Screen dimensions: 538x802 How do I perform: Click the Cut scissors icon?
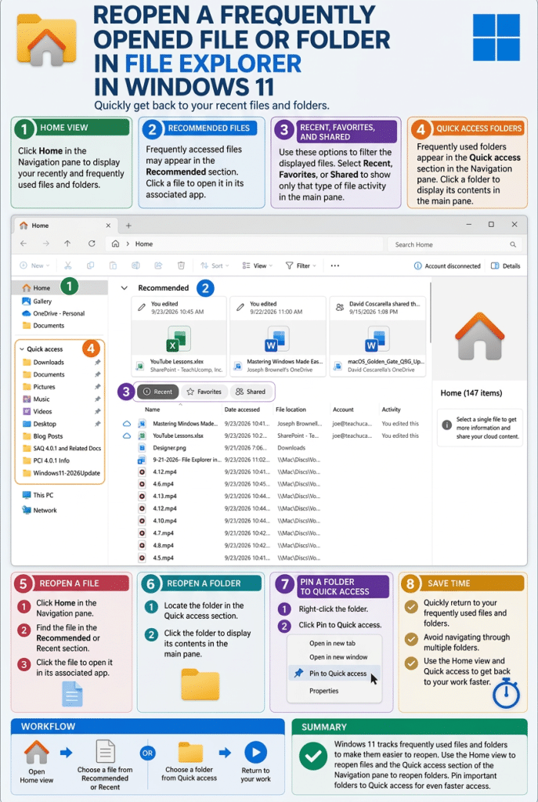[x=67, y=266]
